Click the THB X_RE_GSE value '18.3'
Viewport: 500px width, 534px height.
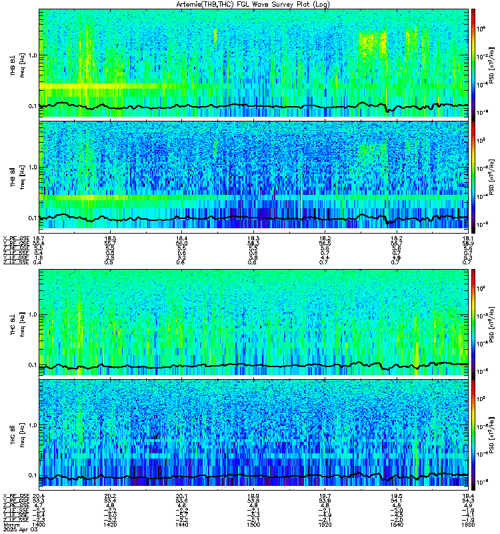[254, 238]
